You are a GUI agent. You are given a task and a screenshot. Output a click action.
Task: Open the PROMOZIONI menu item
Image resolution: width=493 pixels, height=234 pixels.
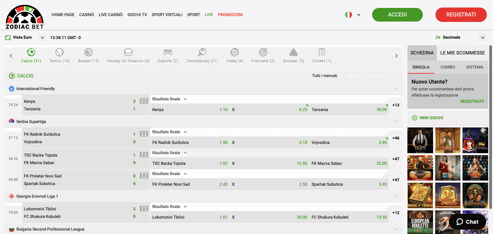click(230, 14)
